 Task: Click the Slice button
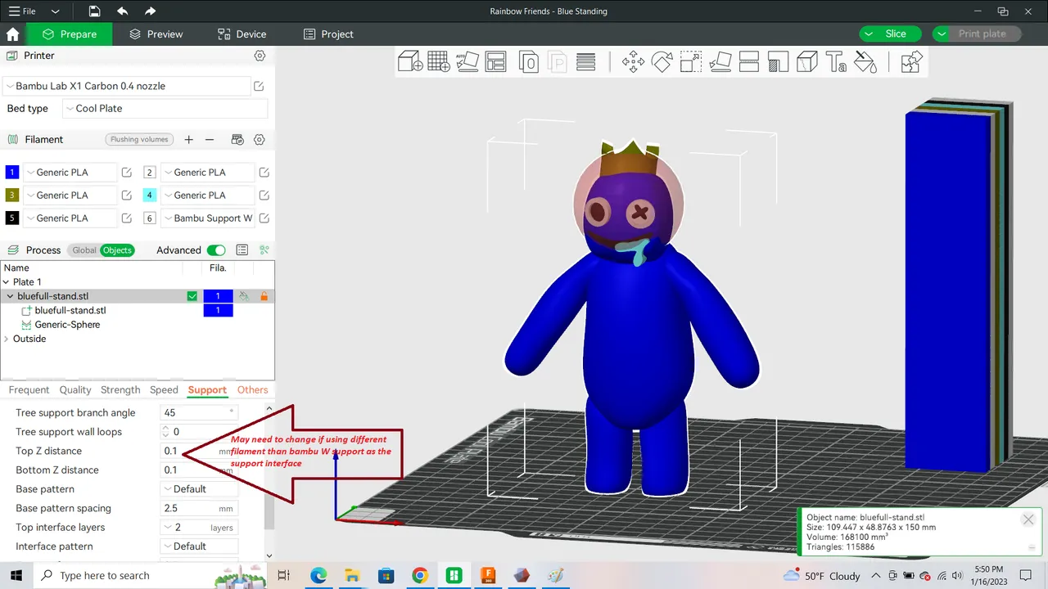890,34
